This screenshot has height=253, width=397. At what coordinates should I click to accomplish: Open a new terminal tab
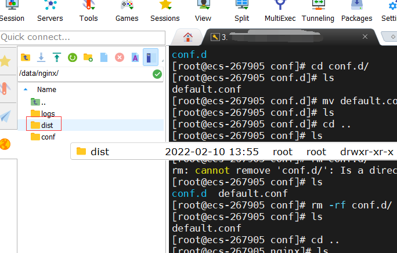click(x=392, y=37)
